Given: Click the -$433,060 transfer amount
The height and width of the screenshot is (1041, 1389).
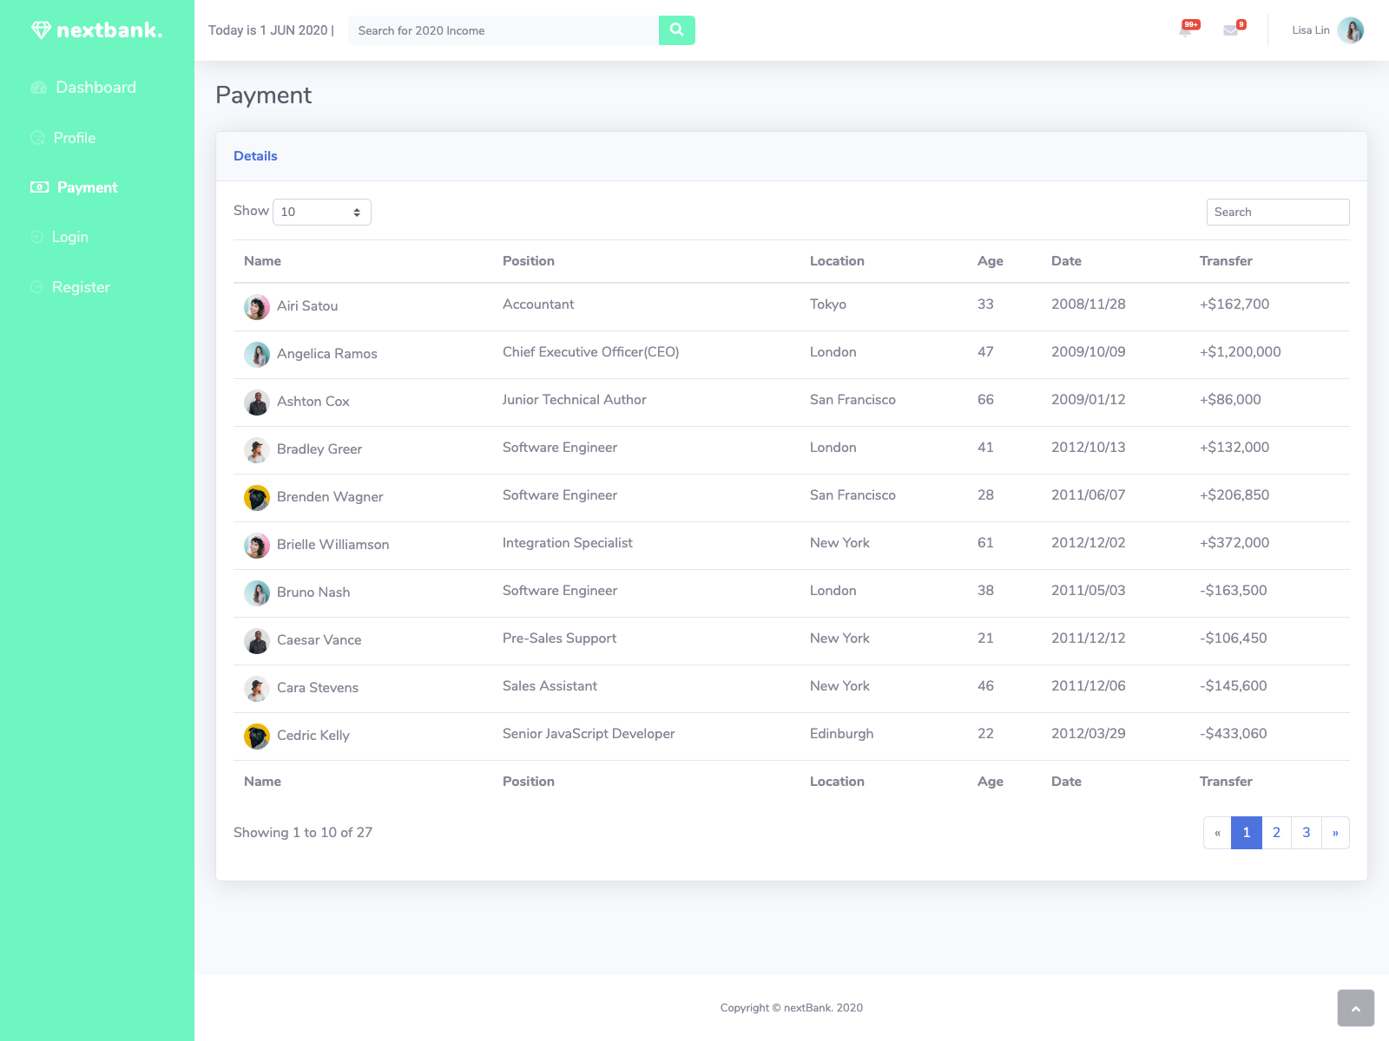Looking at the screenshot, I should click(1233, 734).
